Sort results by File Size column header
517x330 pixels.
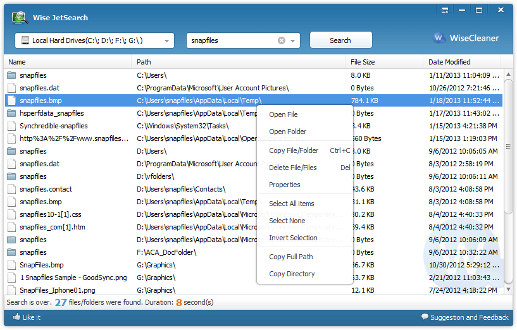pos(363,62)
